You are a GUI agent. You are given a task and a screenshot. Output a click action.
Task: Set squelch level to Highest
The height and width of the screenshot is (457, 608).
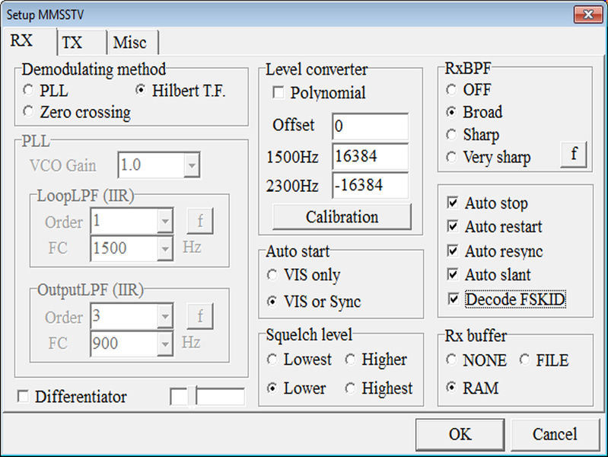tap(351, 388)
